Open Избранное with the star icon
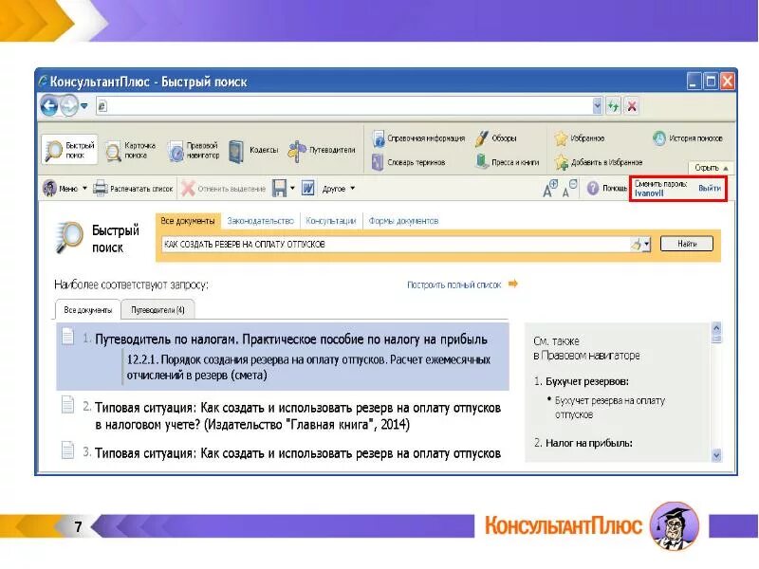The width and height of the screenshot is (759, 569). [x=579, y=138]
